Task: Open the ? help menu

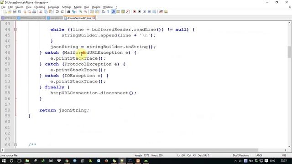Action: tap(116, 7)
